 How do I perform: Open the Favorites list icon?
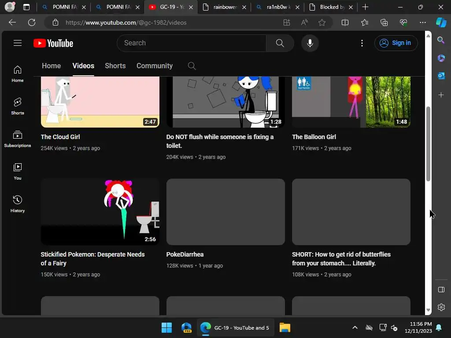pos(364,22)
